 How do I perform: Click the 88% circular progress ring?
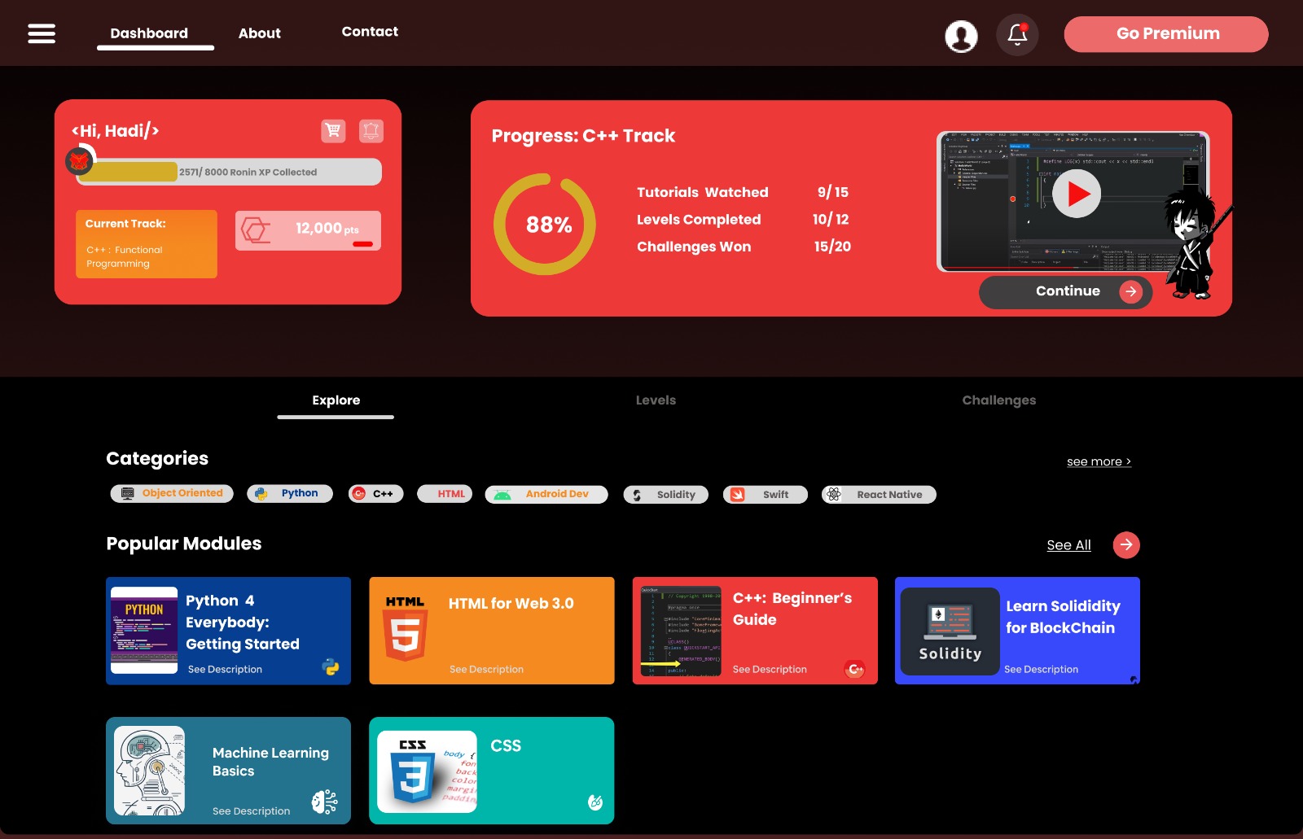pos(545,224)
